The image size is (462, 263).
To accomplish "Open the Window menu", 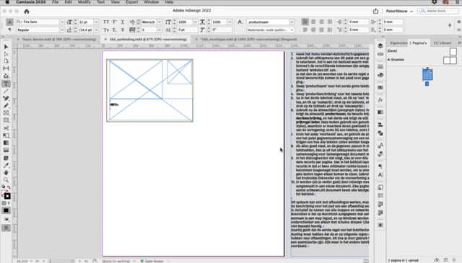I will (x=152, y=2).
